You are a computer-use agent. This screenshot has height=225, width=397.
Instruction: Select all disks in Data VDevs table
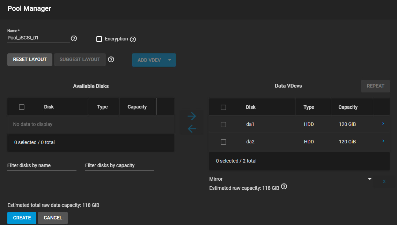tap(223, 107)
